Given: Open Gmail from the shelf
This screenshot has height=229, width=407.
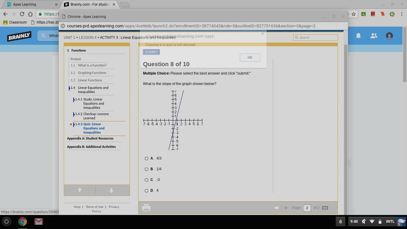Looking at the screenshot, I should (38, 222).
